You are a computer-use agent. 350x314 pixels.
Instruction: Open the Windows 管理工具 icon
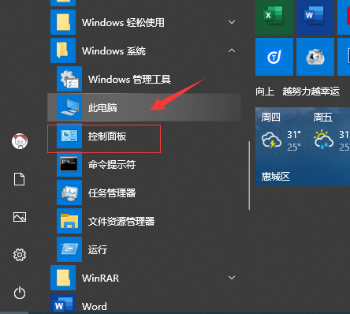[x=69, y=79]
